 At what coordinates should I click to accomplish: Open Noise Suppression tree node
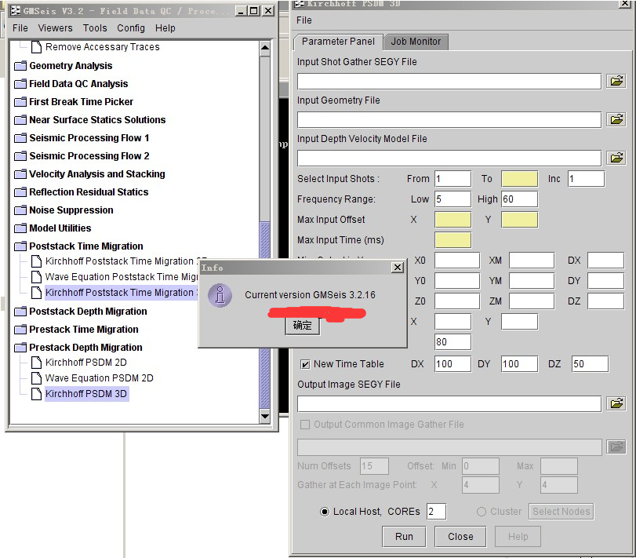pyautogui.click(x=71, y=210)
